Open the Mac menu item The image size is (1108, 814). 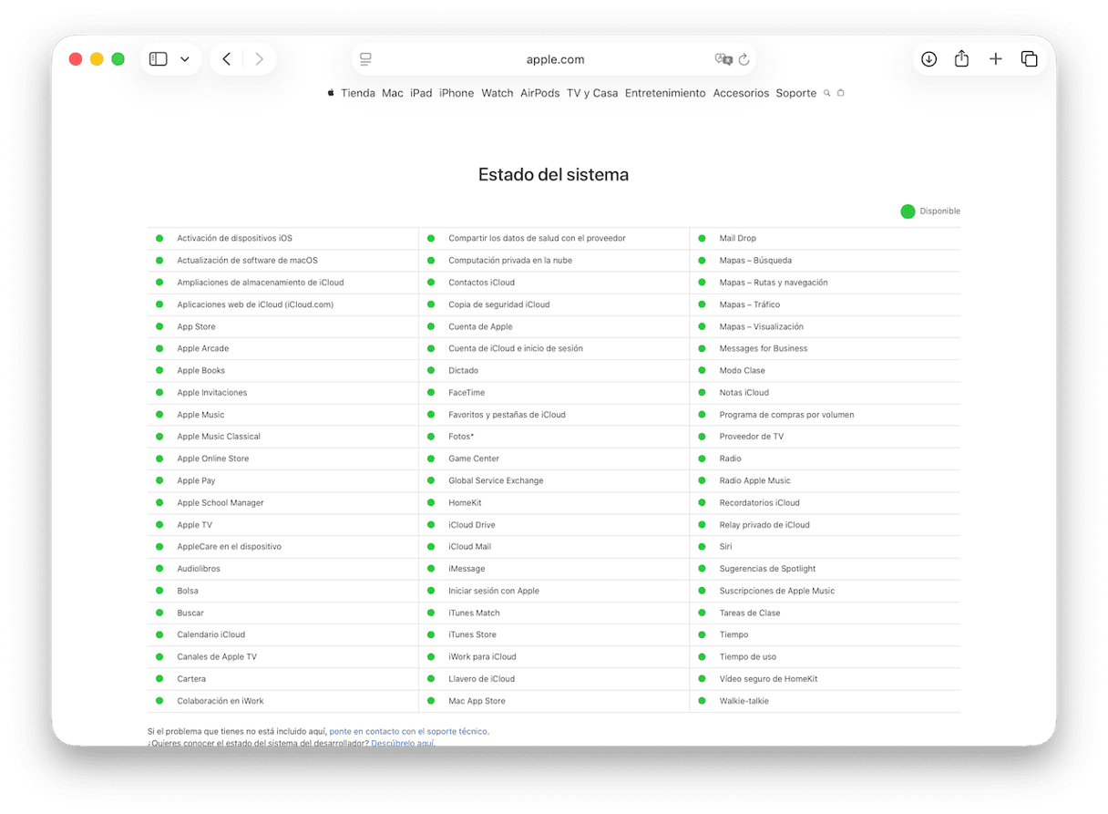[393, 93]
